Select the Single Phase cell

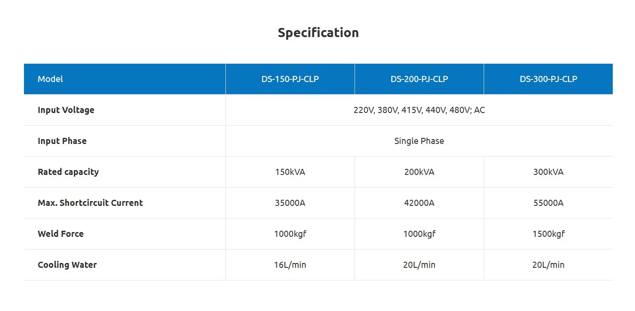point(419,141)
